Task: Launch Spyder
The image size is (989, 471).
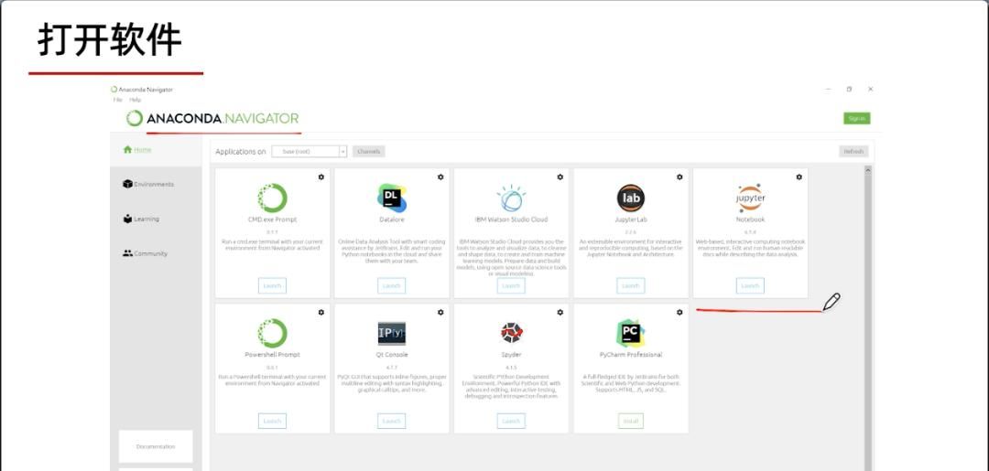Action: click(x=511, y=422)
